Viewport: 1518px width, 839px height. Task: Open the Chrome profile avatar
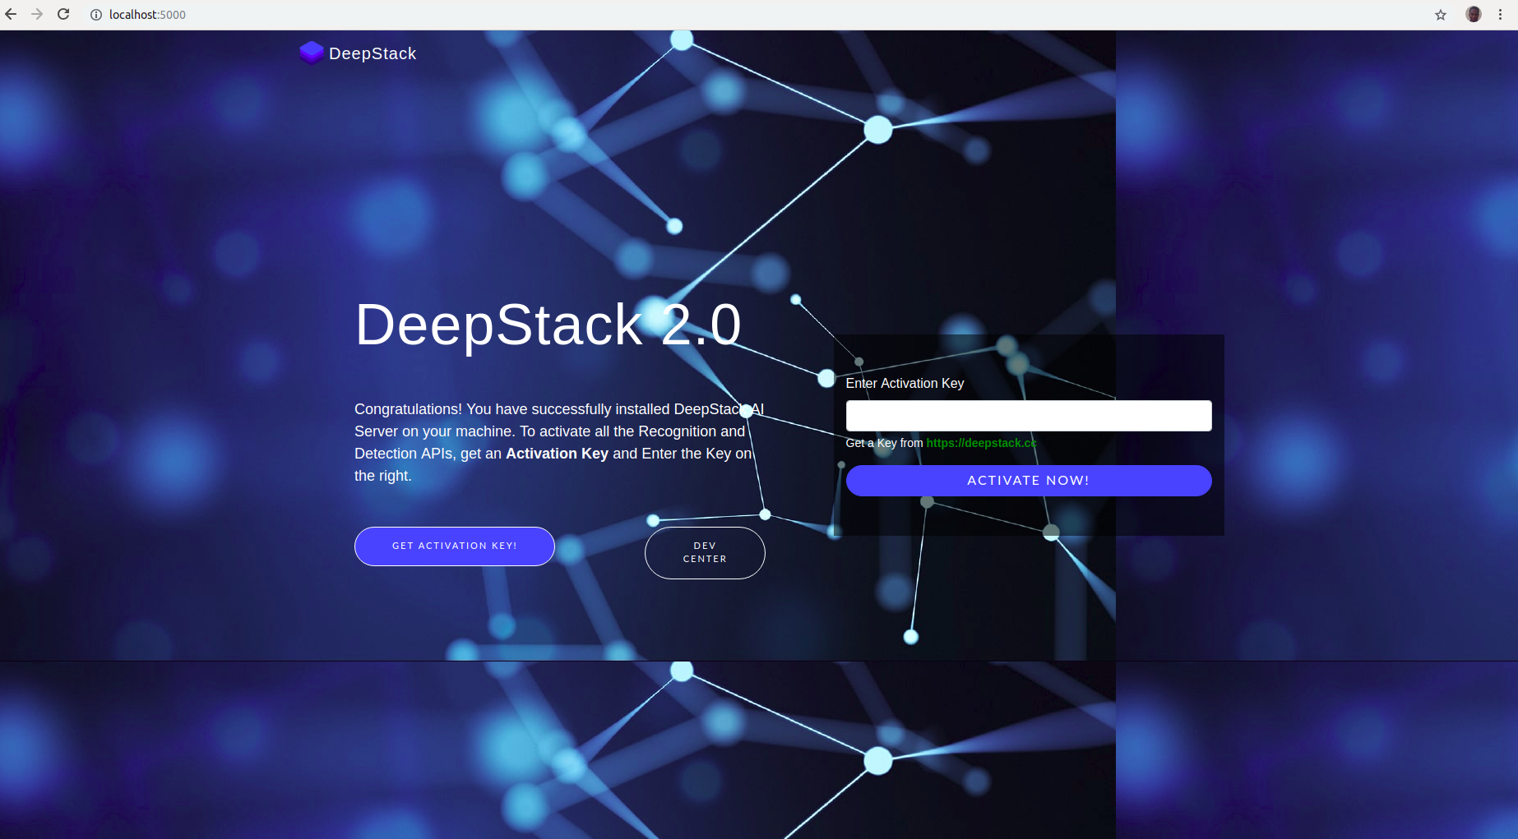coord(1474,14)
